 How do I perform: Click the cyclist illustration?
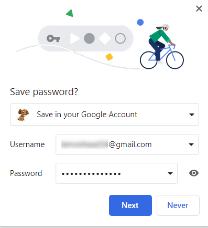(162, 46)
